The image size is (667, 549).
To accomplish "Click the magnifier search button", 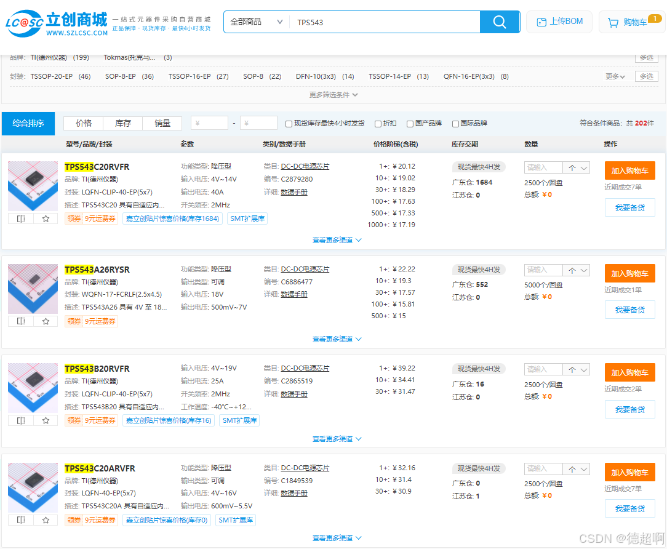I will [x=500, y=22].
